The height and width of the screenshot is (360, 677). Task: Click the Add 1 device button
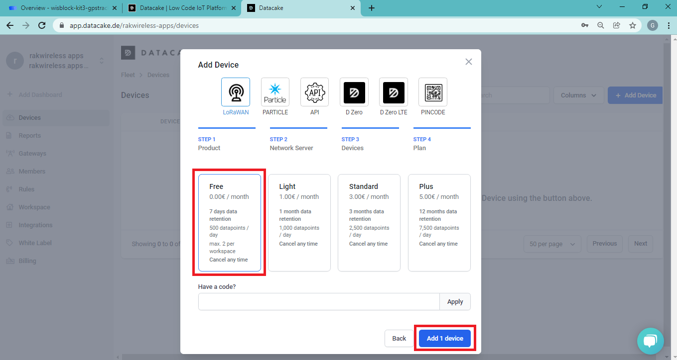click(x=445, y=338)
